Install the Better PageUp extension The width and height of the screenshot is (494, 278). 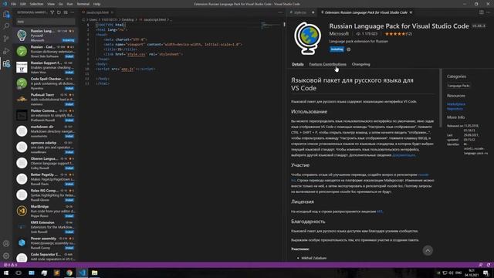69,184
